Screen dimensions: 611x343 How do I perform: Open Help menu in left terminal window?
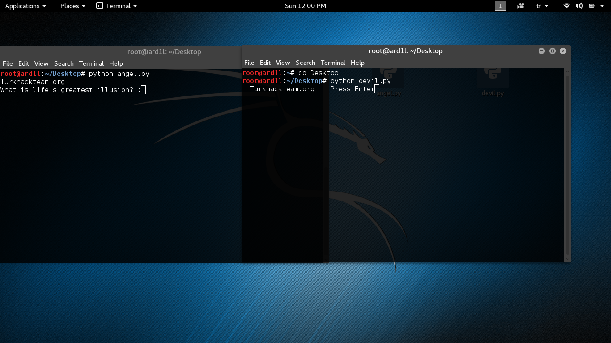(116, 63)
